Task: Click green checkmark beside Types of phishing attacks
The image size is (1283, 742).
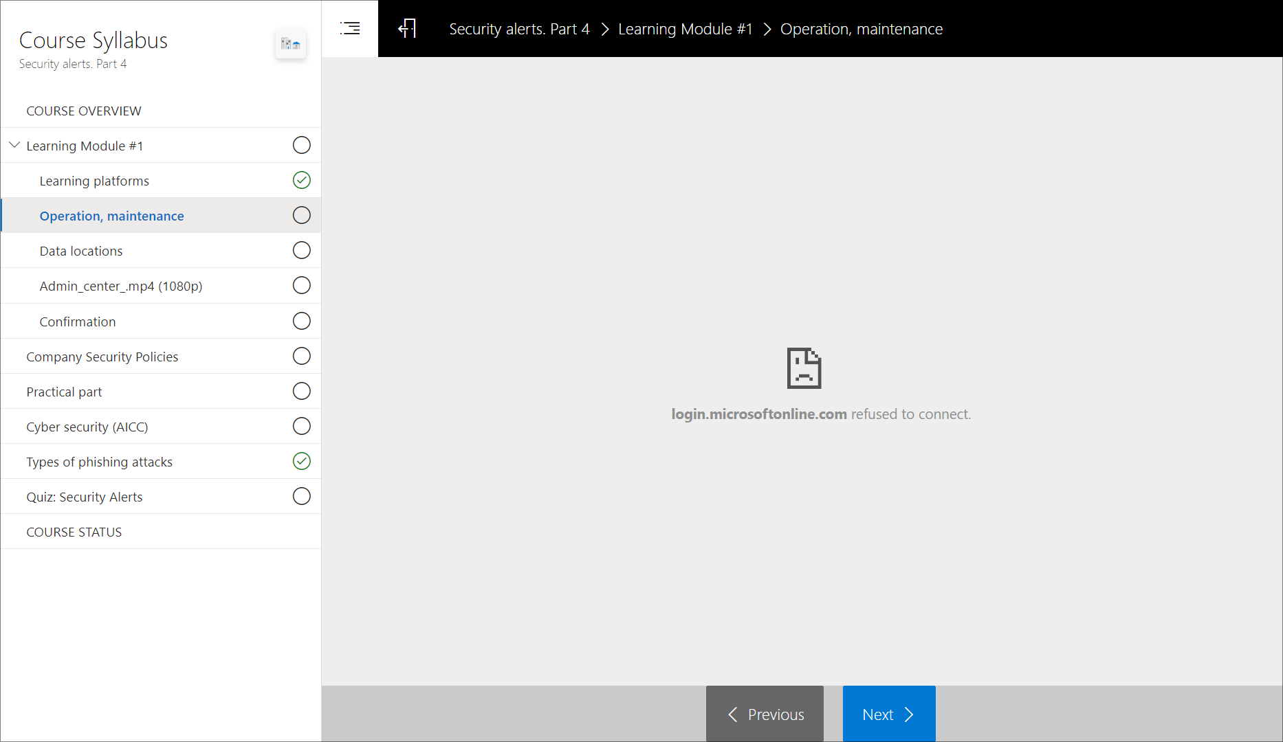Action: click(301, 461)
